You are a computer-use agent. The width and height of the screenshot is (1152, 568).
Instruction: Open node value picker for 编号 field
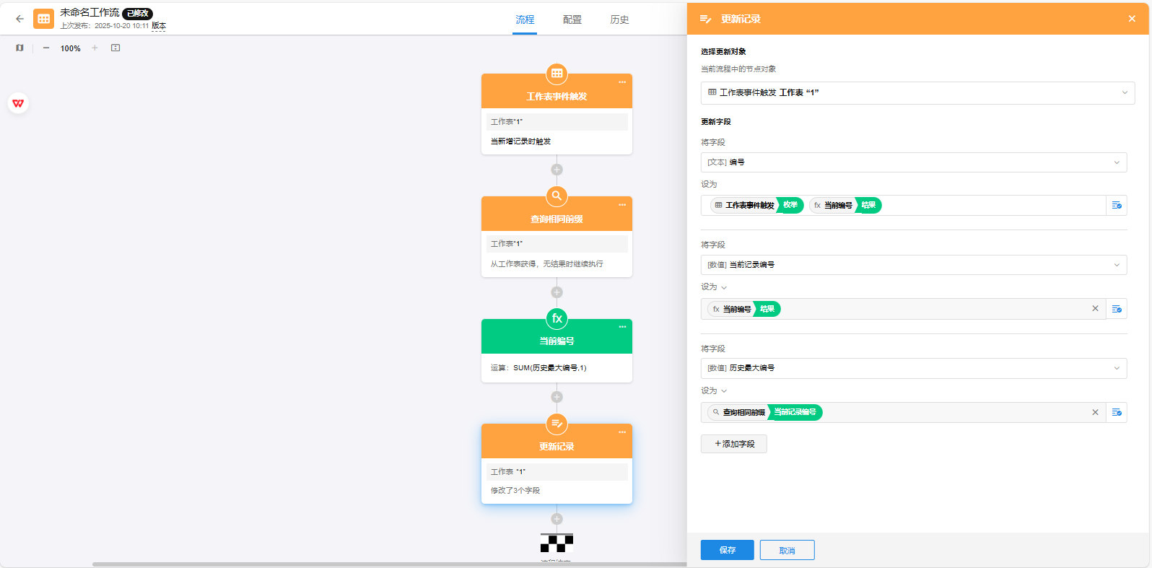(1117, 206)
